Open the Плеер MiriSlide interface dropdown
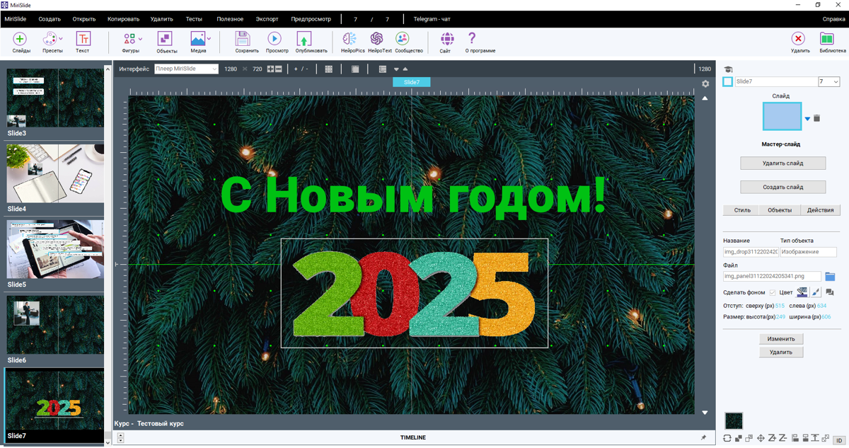Screen dimensions: 849x448 point(185,69)
